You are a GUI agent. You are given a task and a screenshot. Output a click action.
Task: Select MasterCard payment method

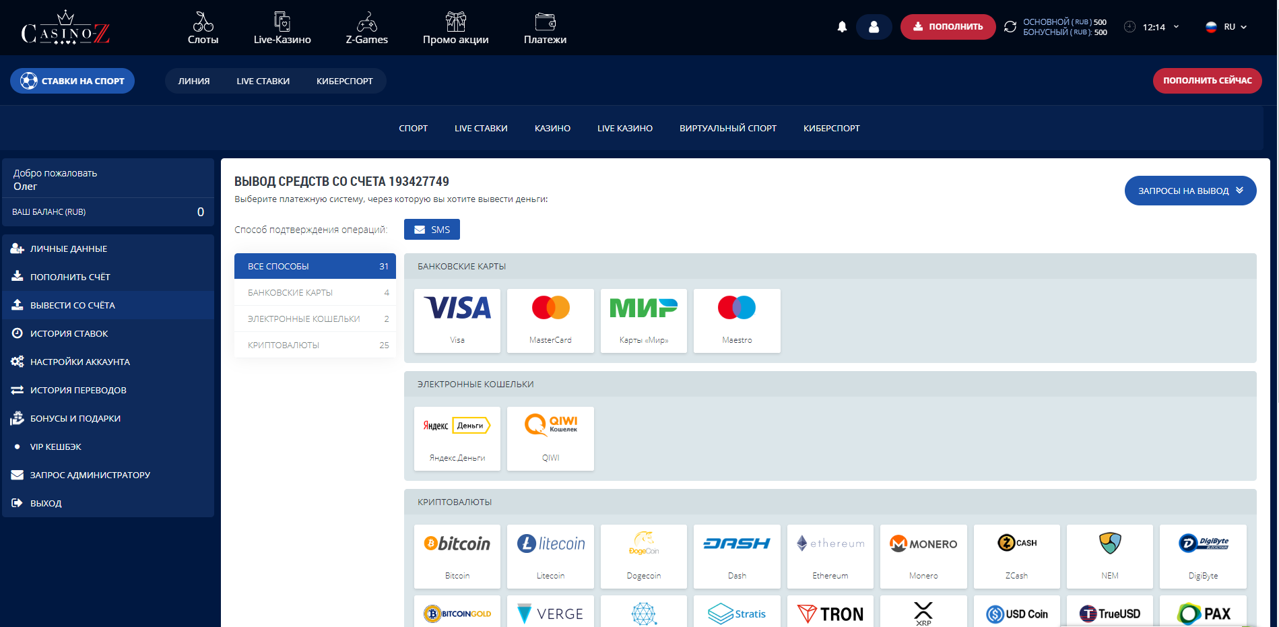pyautogui.click(x=550, y=321)
